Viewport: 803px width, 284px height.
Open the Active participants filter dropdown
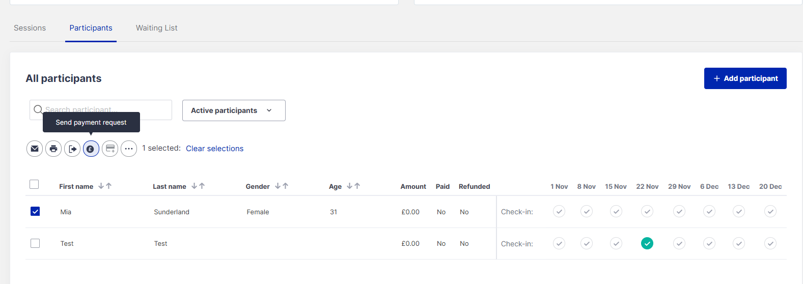pos(234,110)
